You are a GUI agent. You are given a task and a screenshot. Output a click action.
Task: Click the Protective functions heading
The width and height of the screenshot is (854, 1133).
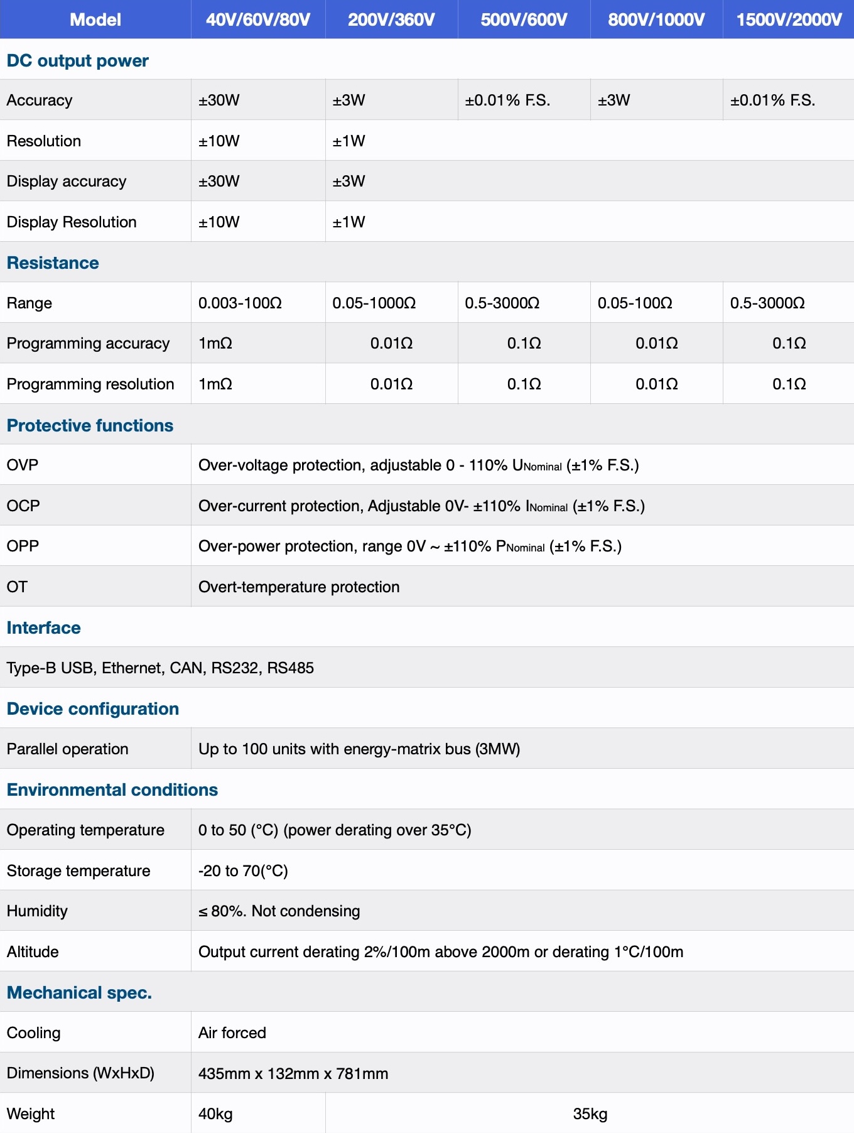point(90,425)
